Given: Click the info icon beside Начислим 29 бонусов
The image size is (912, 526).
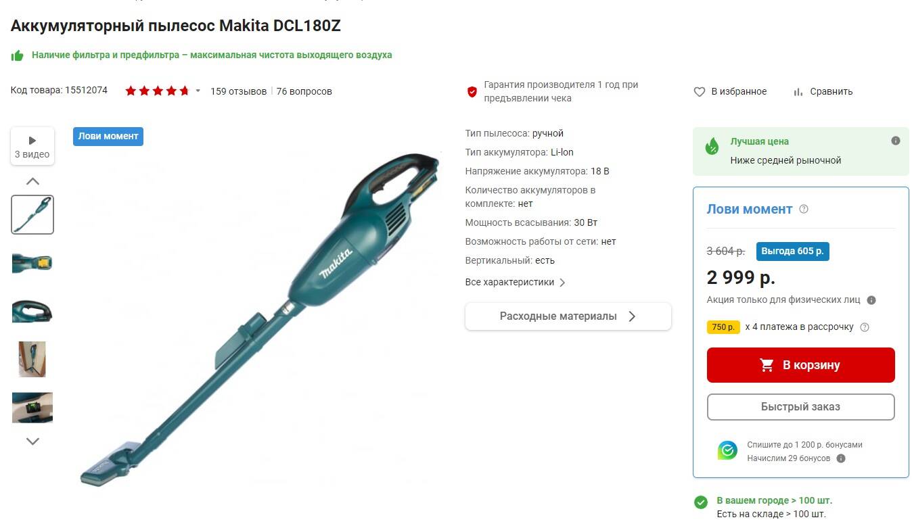Looking at the screenshot, I should [841, 458].
